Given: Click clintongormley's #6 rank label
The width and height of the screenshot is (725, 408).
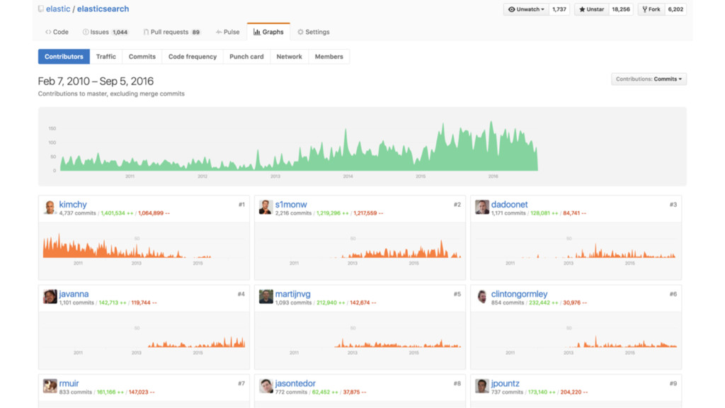Looking at the screenshot, I should [x=673, y=294].
